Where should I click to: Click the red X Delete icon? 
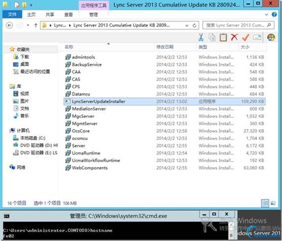click(234, 37)
